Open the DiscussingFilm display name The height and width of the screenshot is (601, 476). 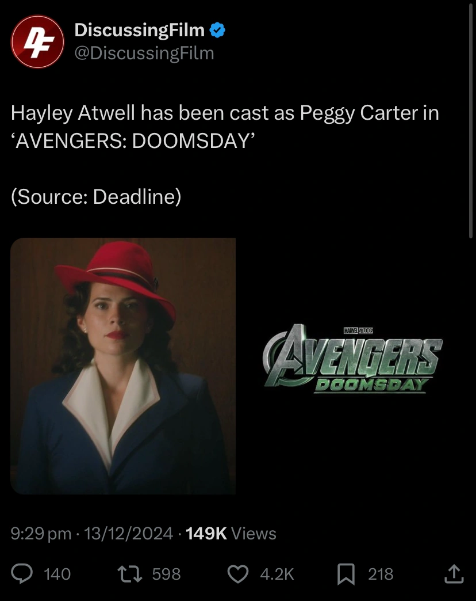[x=140, y=31]
